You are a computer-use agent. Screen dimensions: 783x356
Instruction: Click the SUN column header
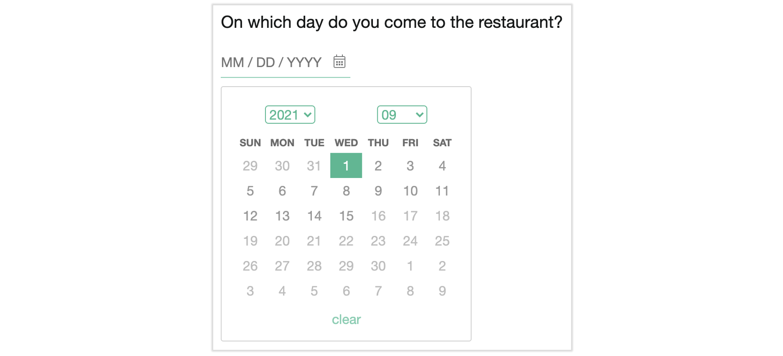tap(250, 142)
